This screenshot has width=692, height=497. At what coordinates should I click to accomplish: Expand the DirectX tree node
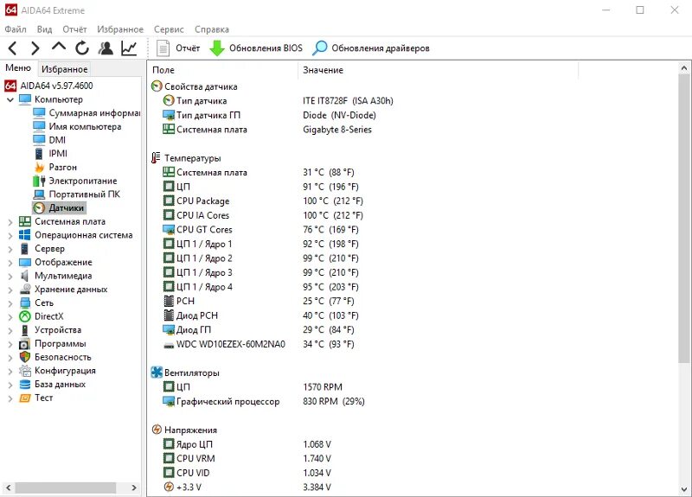pyautogui.click(x=10, y=317)
